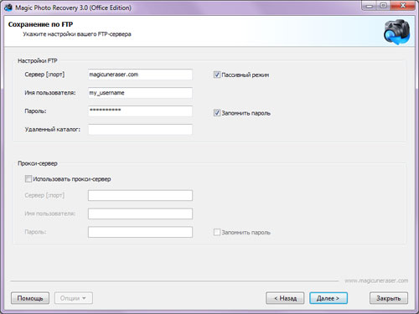Uncheck Запомнить пароль for the FTP password
419x314 pixels.
click(x=217, y=113)
